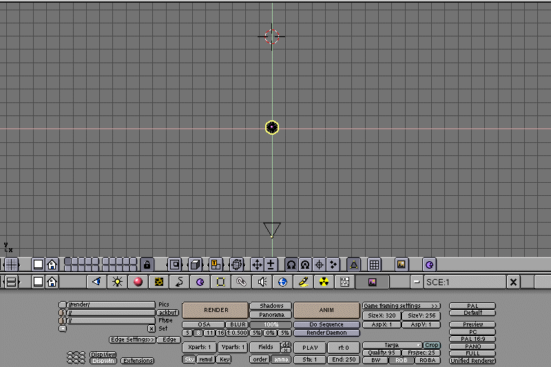
Task: Enable the Shadows render option
Action: click(271, 306)
